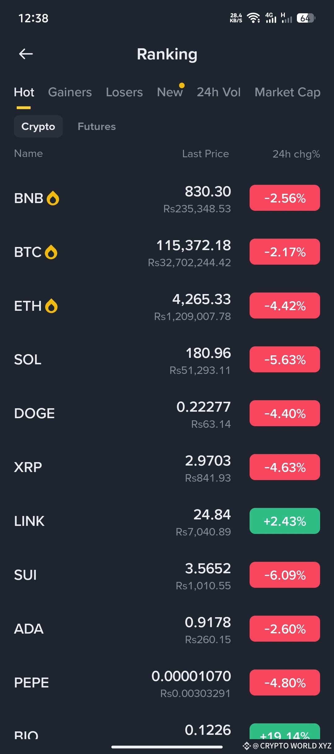Viewport: 334px width, 754px height.
Task: Sort by Name column header
Action: click(x=28, y=154)
